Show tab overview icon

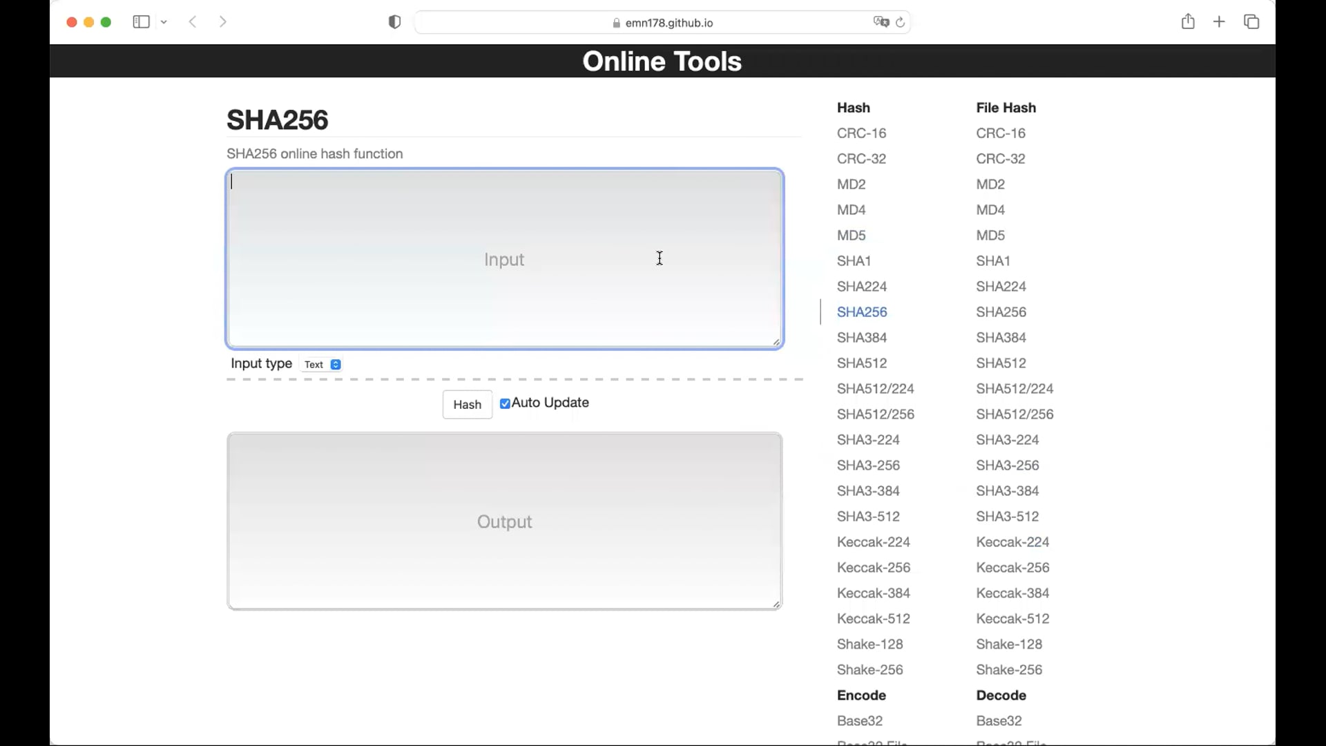click(1251, 22)
